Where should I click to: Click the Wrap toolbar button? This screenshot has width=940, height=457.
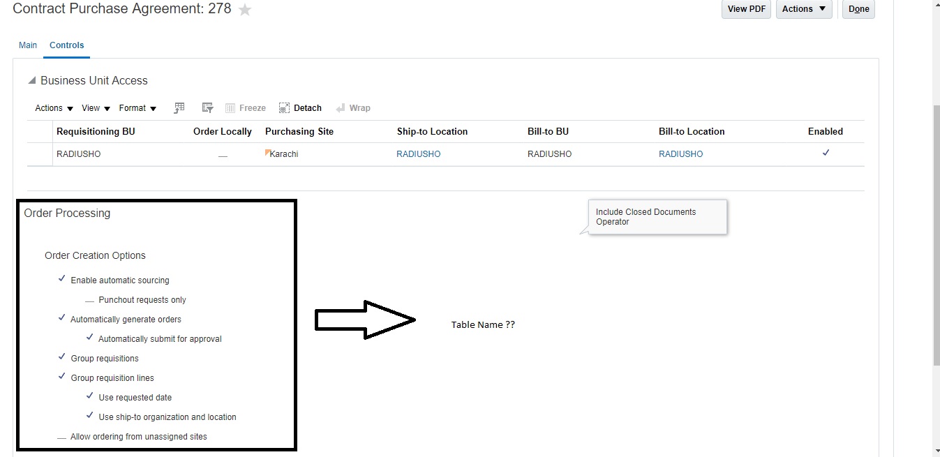(353, 108)
